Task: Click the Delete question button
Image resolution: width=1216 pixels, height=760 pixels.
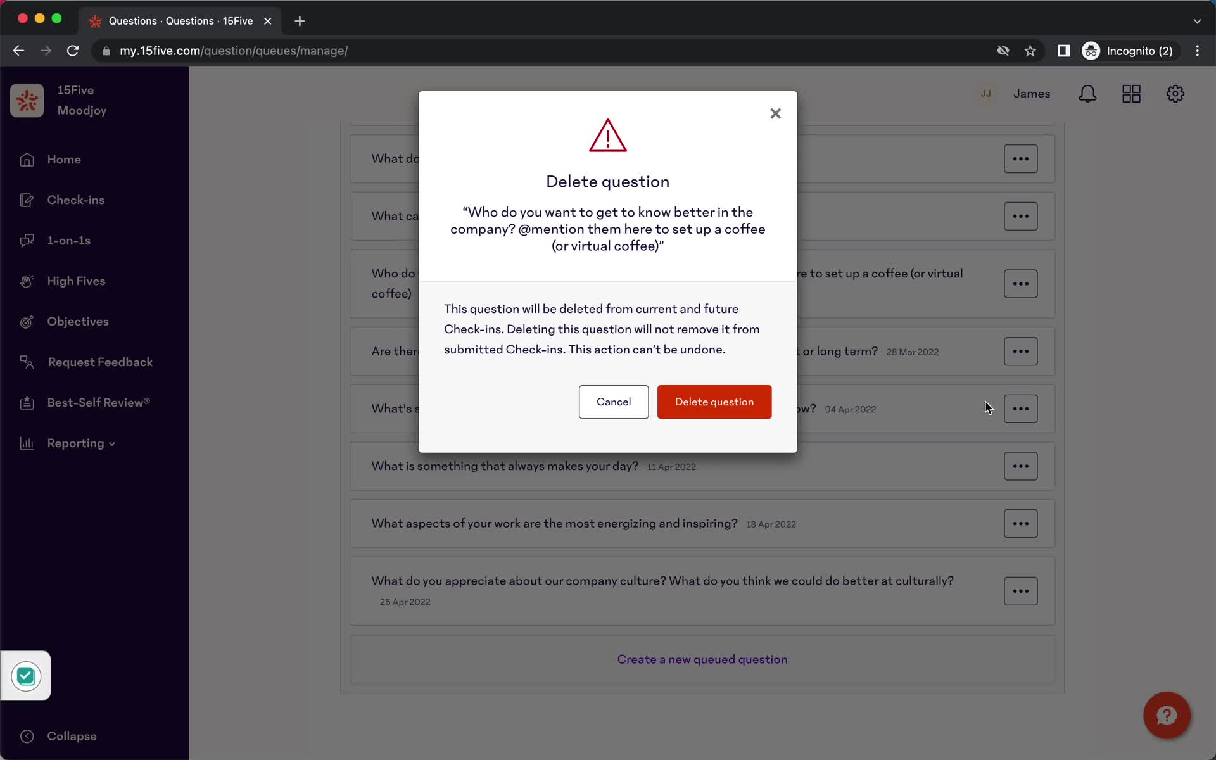Action: tap(714, 401)
